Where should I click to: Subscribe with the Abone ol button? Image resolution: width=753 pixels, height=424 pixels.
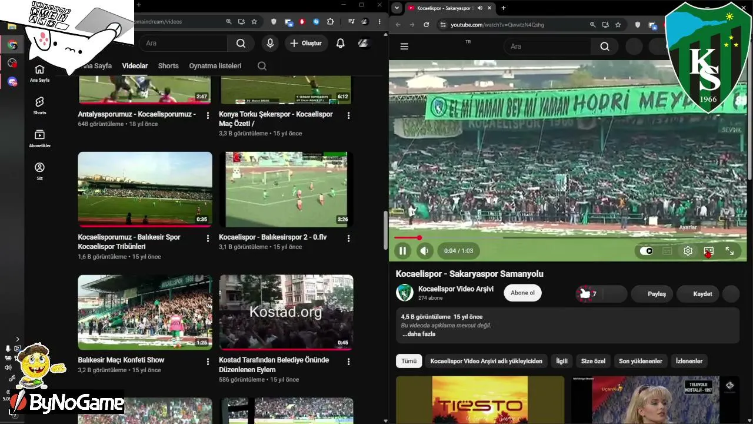522,293
